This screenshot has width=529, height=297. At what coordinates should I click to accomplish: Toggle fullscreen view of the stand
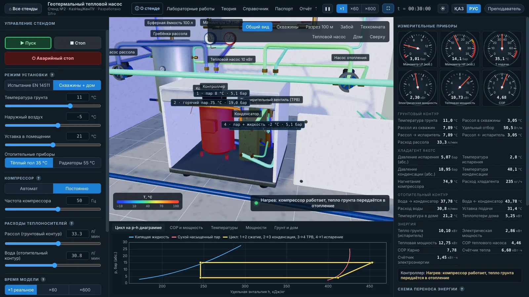(388, 9)
